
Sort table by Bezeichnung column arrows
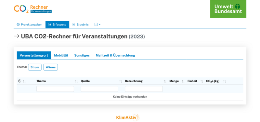point(165,81)
